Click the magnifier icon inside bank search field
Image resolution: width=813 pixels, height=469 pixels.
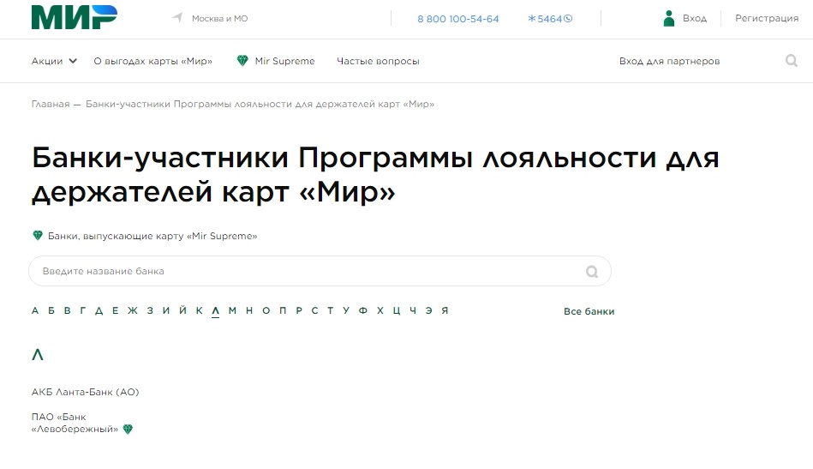point(592,271)
